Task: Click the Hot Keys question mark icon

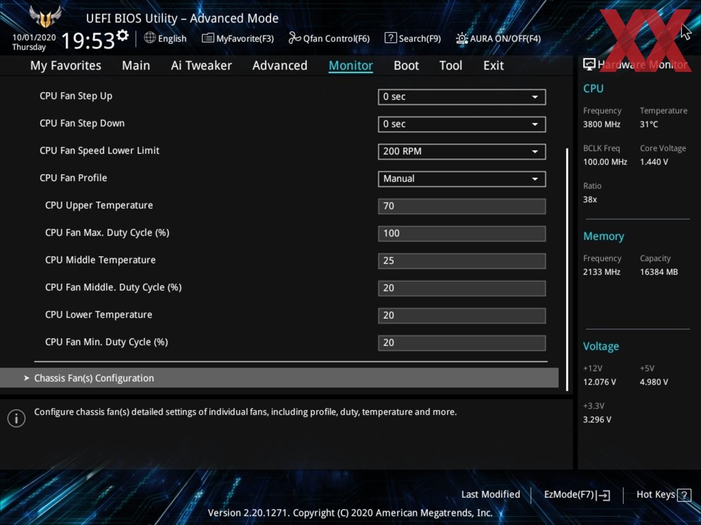Action: click(684, 495)
